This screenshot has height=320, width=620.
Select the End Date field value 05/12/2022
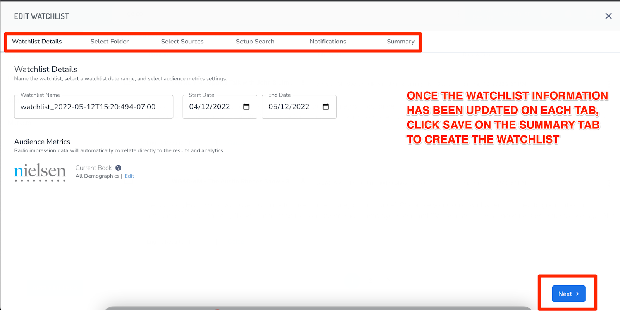click(289, 107)
